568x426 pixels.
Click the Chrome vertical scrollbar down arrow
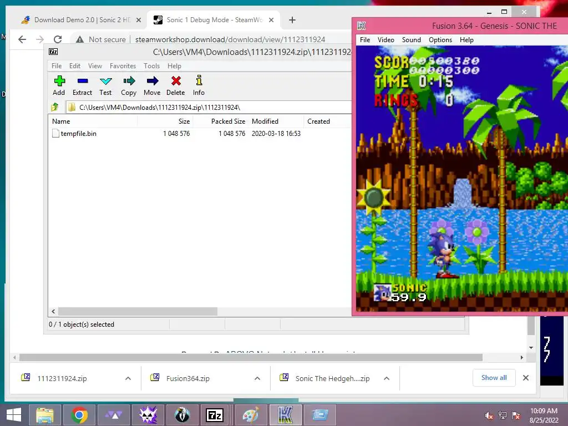point(531,347)
